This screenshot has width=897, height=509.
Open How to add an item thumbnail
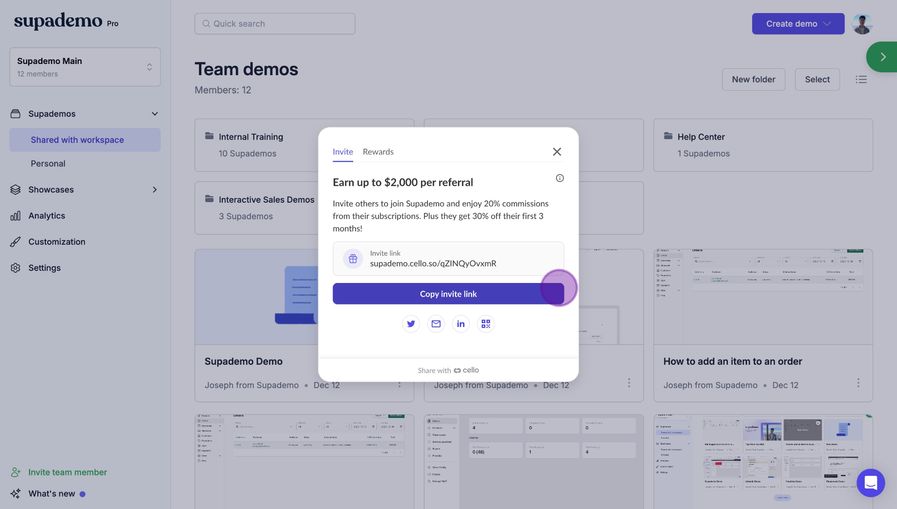pyautogui.click(x=763, y=297)
